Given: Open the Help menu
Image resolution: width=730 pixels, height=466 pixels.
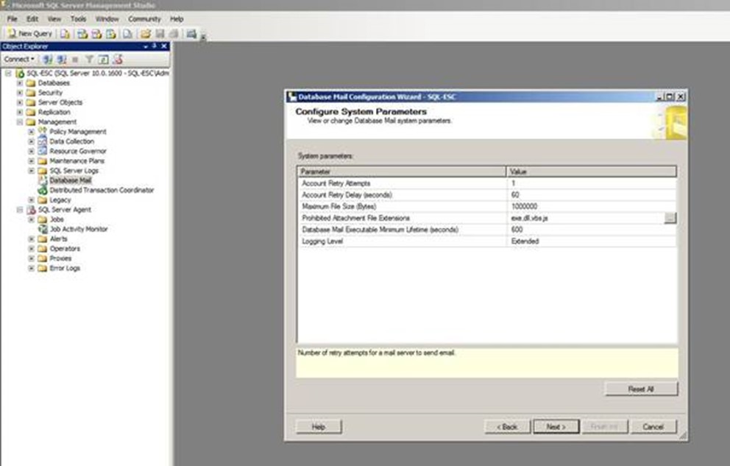Looking at the screenshot, I should [x=177, y=19].
